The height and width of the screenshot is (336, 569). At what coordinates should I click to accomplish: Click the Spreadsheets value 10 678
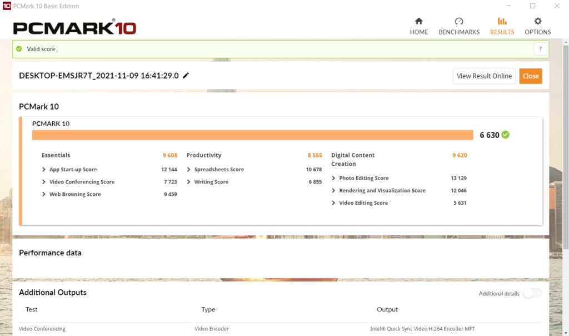pos(313,169)
